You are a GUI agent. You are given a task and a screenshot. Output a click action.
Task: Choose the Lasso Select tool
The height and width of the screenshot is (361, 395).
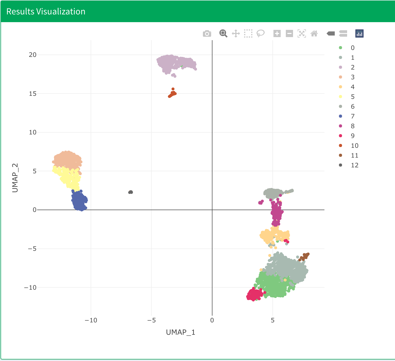coord(261,33)
